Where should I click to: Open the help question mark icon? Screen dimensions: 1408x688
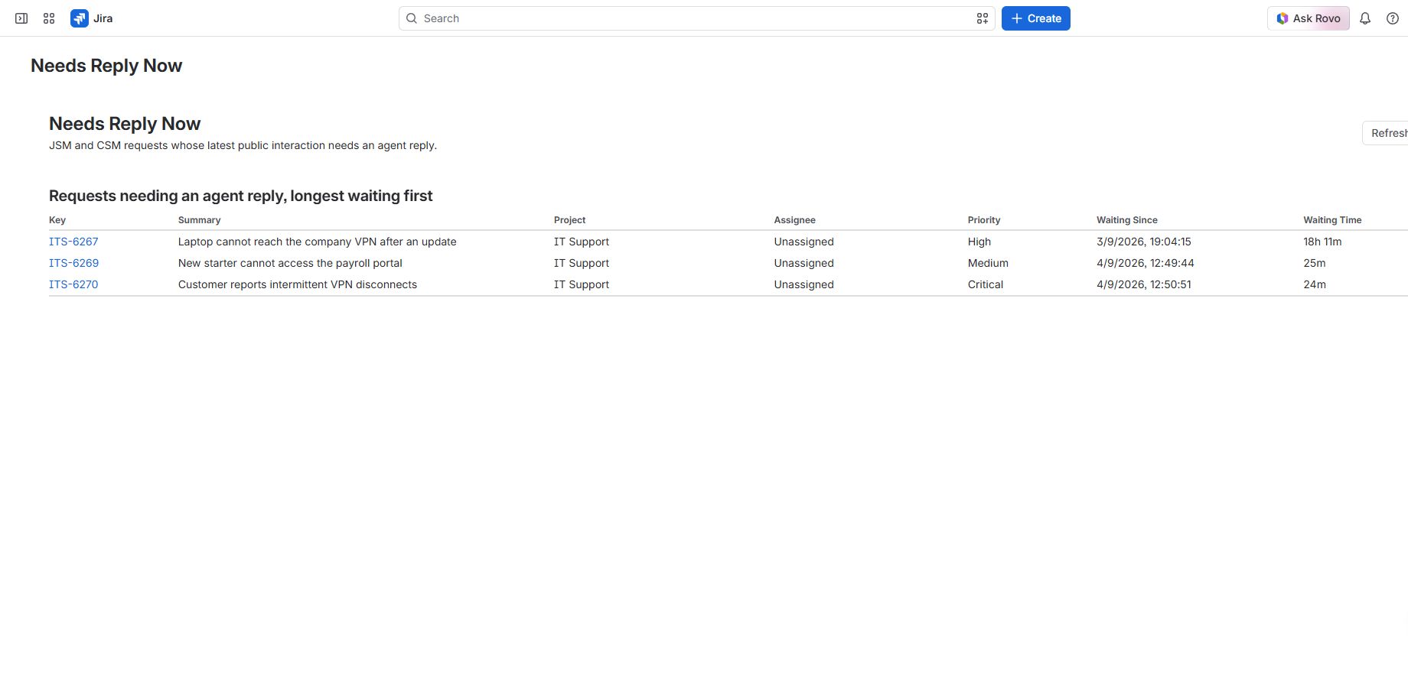(1393, 18)
